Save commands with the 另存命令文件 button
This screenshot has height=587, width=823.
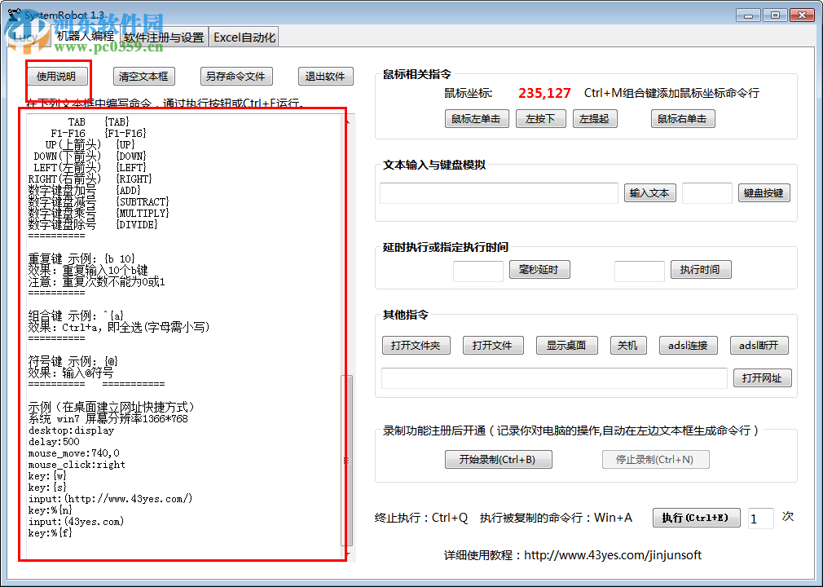pos(236,75)
